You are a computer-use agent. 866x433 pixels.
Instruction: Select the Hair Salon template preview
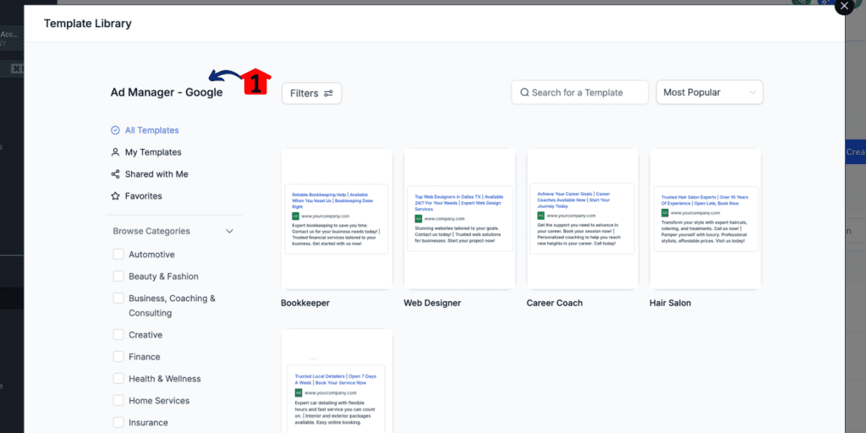point(705,219)
